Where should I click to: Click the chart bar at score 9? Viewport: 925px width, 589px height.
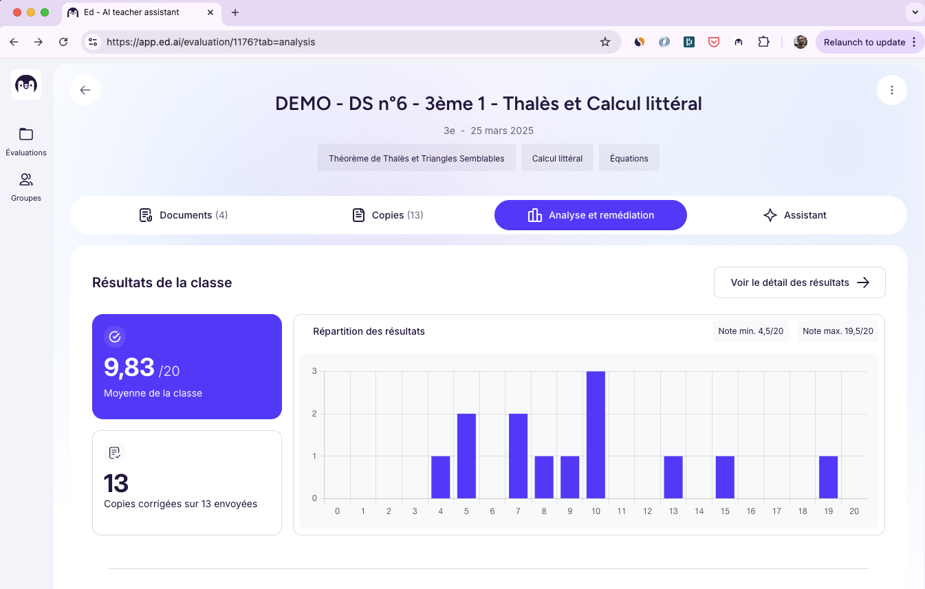pos(569,478)
